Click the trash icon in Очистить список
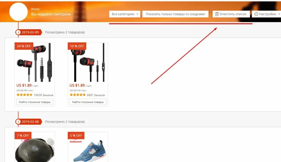 (217, 14)
